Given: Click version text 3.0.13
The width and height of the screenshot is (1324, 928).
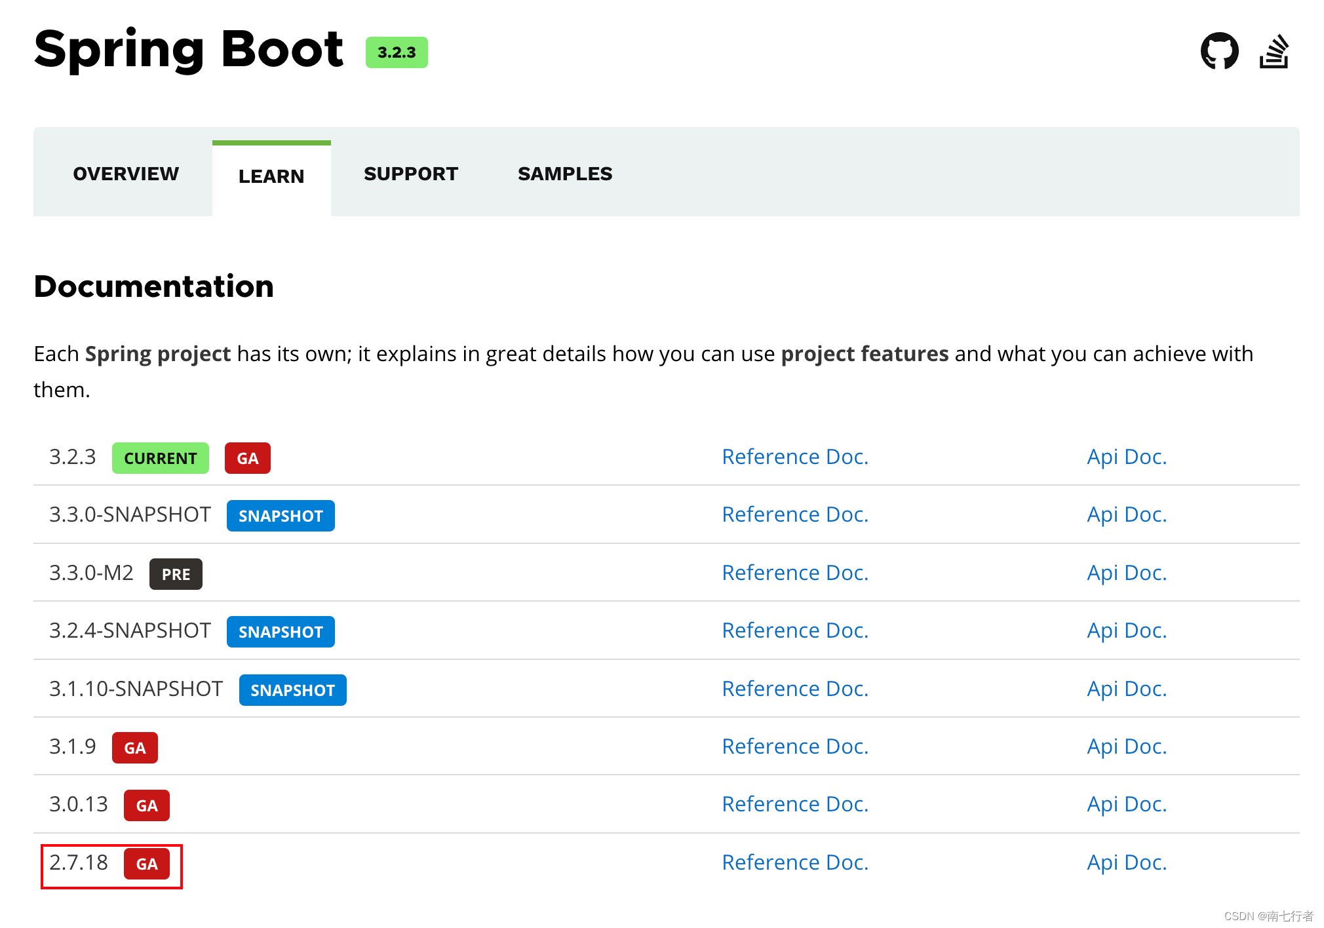Looking at the screenshot, I should [x=79, y=804].
